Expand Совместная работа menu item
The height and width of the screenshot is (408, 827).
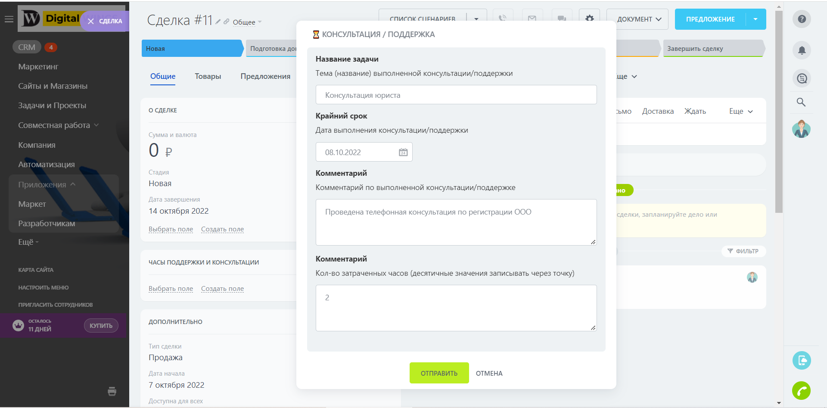(x=96, y=125)
